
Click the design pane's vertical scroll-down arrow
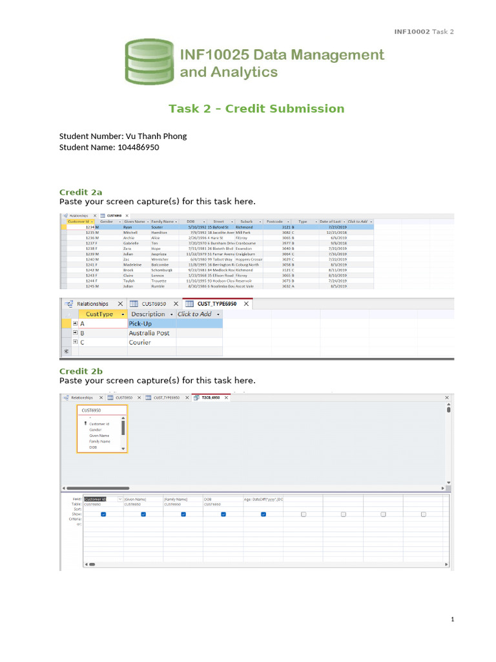tap(449, 482)
